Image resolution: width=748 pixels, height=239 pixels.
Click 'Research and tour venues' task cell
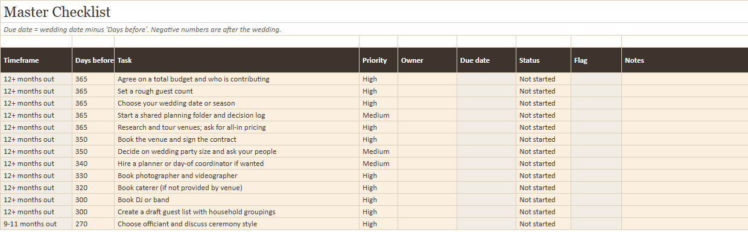pos(236,127)
